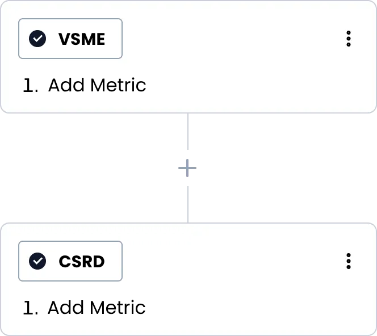
Task: Select the VSME card by its empty area
Action: [x=255, y=85]
